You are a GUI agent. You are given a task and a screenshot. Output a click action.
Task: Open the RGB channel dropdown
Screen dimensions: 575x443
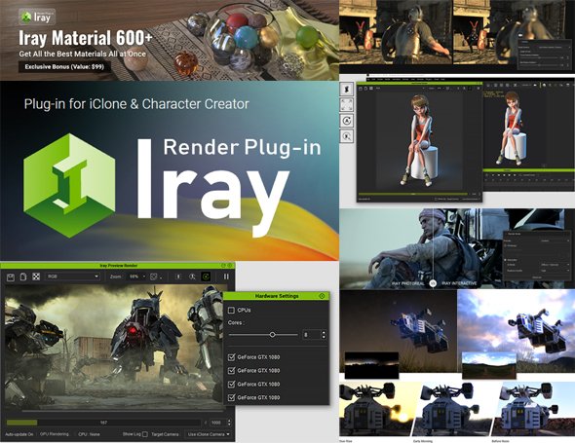pyautogui.click(x=73, y=277)
